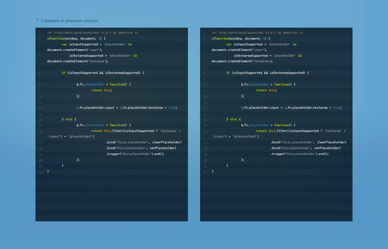Viewport: 388px width, 249px height.
Task: Click 'return this.filter(' line in right panel
Action: click(301, 131)
